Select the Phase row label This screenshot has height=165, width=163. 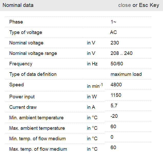(16, 22)
